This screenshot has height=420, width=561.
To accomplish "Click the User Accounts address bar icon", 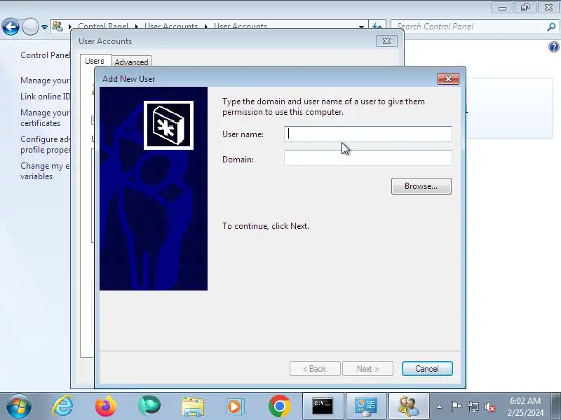I will [x=58, y=27].
